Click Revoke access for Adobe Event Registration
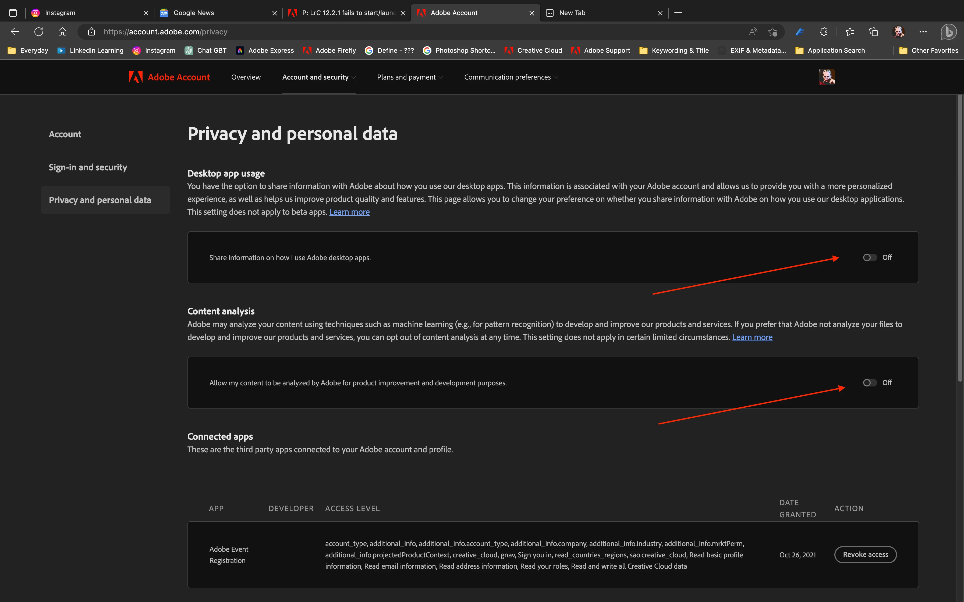This screenshot has height=602, width=964. click(865, 555)
